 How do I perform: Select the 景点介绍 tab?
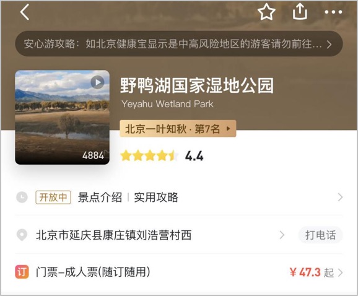(100, 197)
